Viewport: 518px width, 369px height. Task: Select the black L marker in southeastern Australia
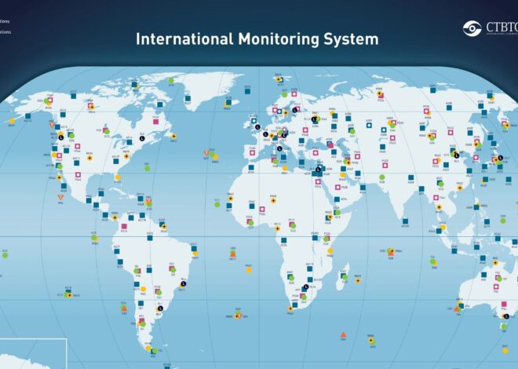point(506,316)
